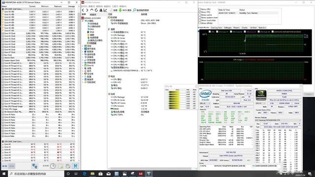Open the graph icon in AIDA64 toolbar
Screen dimensions: 315x177
pos(105,10)
